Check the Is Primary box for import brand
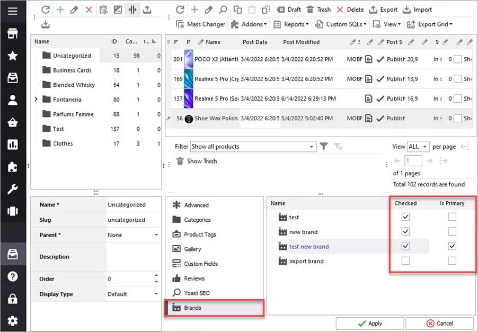The image size is (478, 332). point(452,261)
